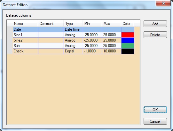
Task: Open the blue color swatch for Sine2
Action: click(x=128, y=40)
